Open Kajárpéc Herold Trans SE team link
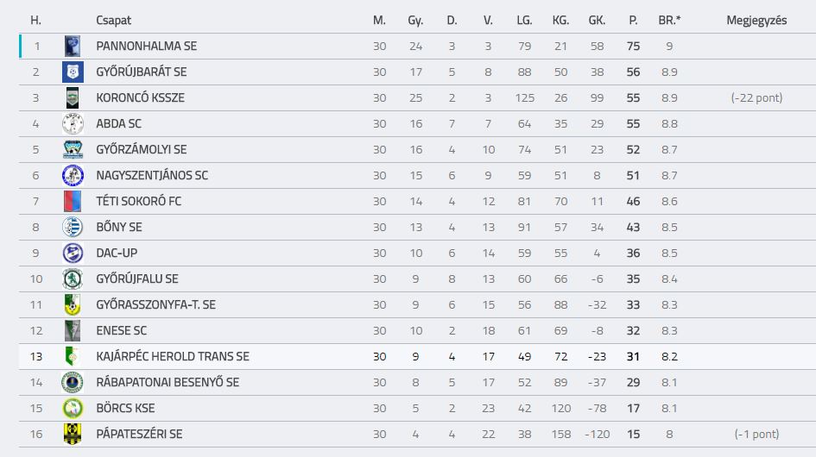The width and height of the screenshot is (816, 457). pos(173,357)
